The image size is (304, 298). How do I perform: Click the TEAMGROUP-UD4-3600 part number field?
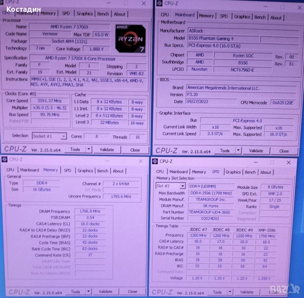click(211, 212)
